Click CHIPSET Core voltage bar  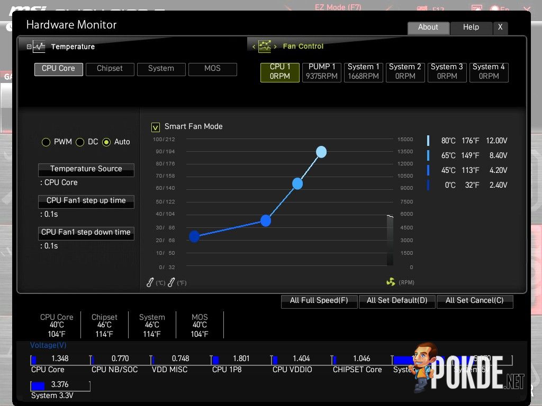coord(362,359)
